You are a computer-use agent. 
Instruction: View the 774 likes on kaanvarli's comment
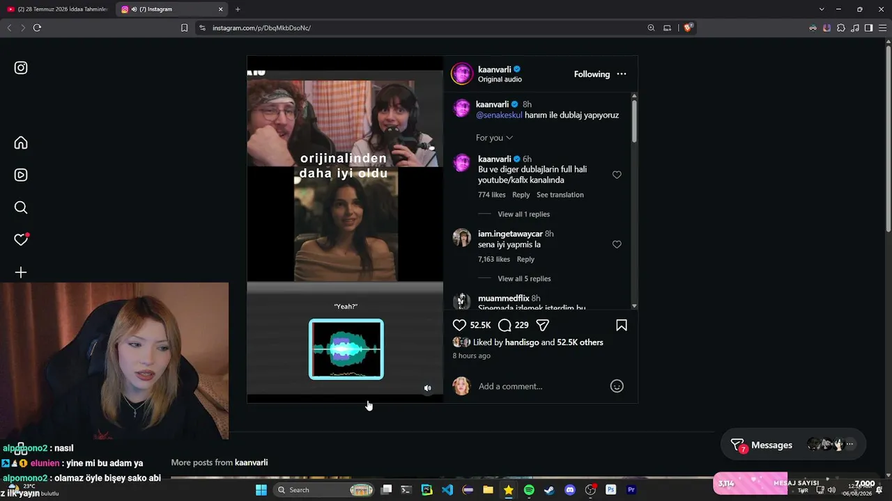492,195
